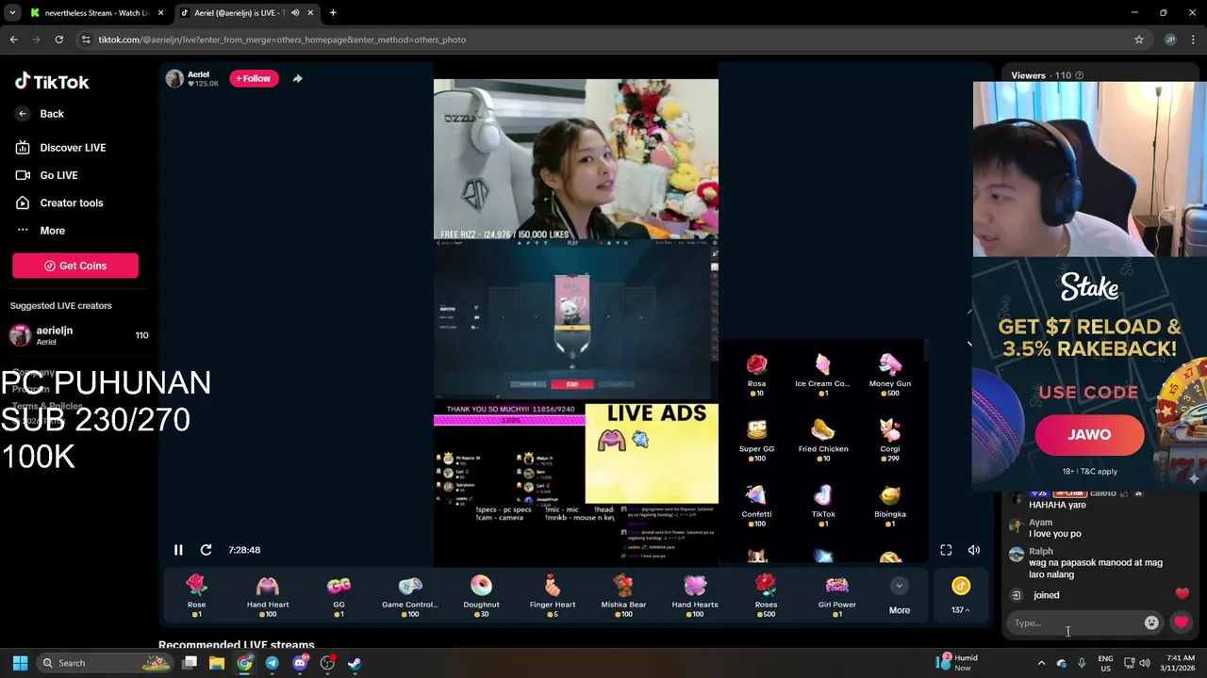
Task: Select the Ice Cream Cone gift
Action: 823,375
